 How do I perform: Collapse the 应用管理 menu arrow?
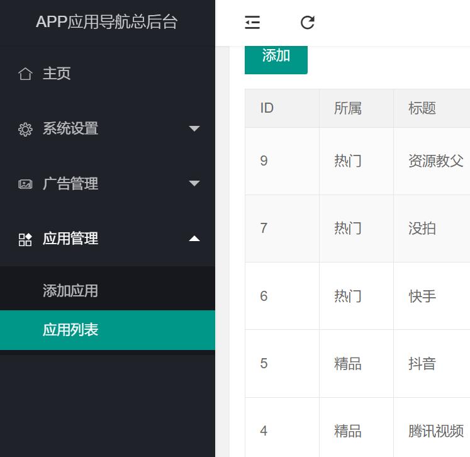(x=194, y=239)
